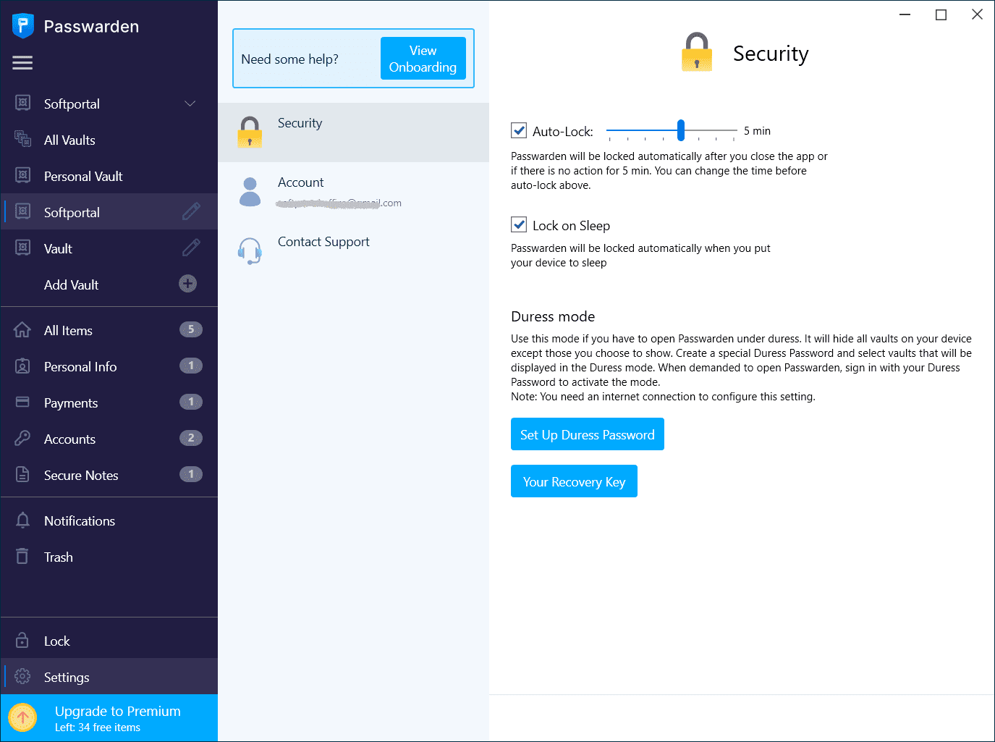995x742 pixels.
Task: Click the "Auto-Lock:" label text
Action: 563,132
